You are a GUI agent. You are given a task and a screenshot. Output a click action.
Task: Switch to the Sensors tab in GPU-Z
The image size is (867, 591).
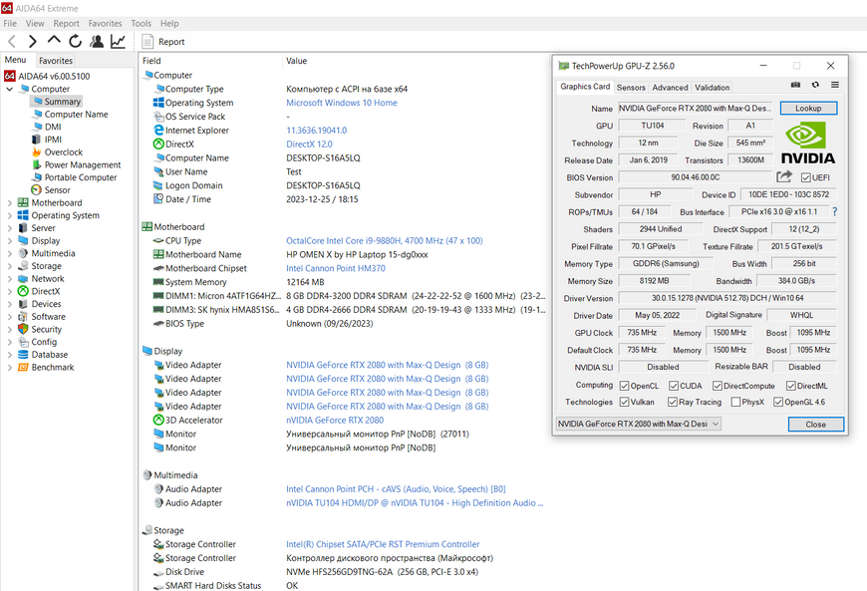[x=631, y=88]
